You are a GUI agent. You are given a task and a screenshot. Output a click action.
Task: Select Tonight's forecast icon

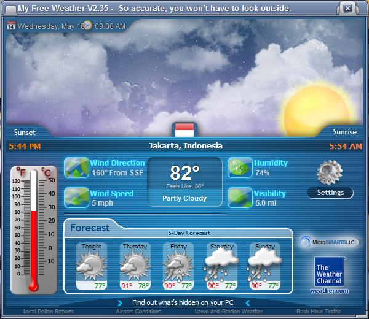coord(91,265)
